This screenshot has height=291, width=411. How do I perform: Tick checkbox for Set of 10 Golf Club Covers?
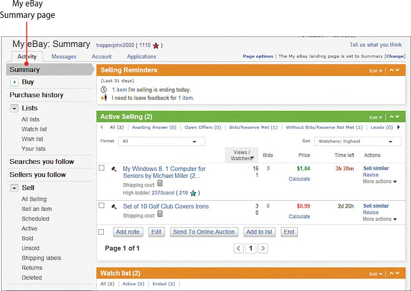click(102, 205)
